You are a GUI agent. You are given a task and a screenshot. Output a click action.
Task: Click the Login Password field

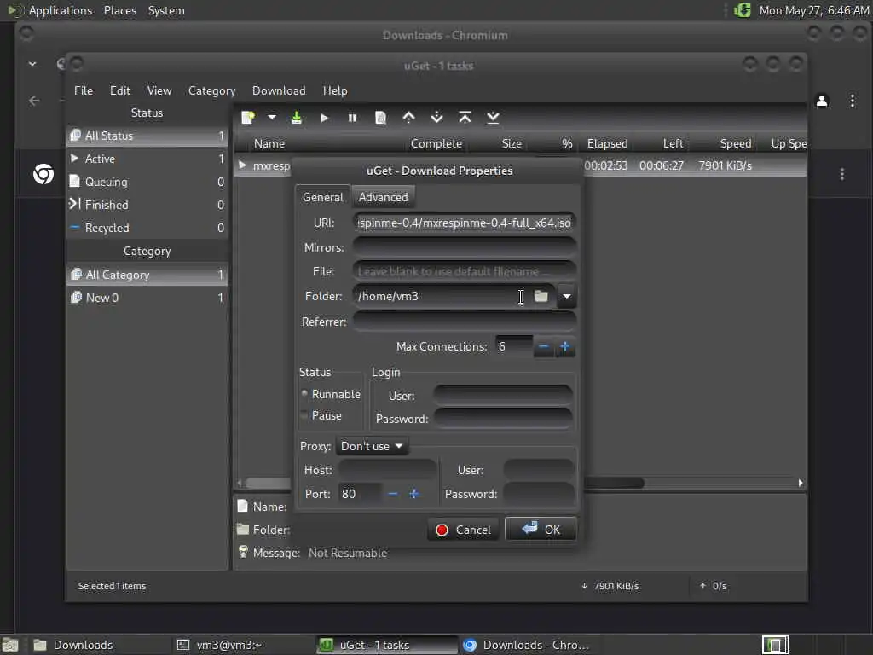point(503,419)
